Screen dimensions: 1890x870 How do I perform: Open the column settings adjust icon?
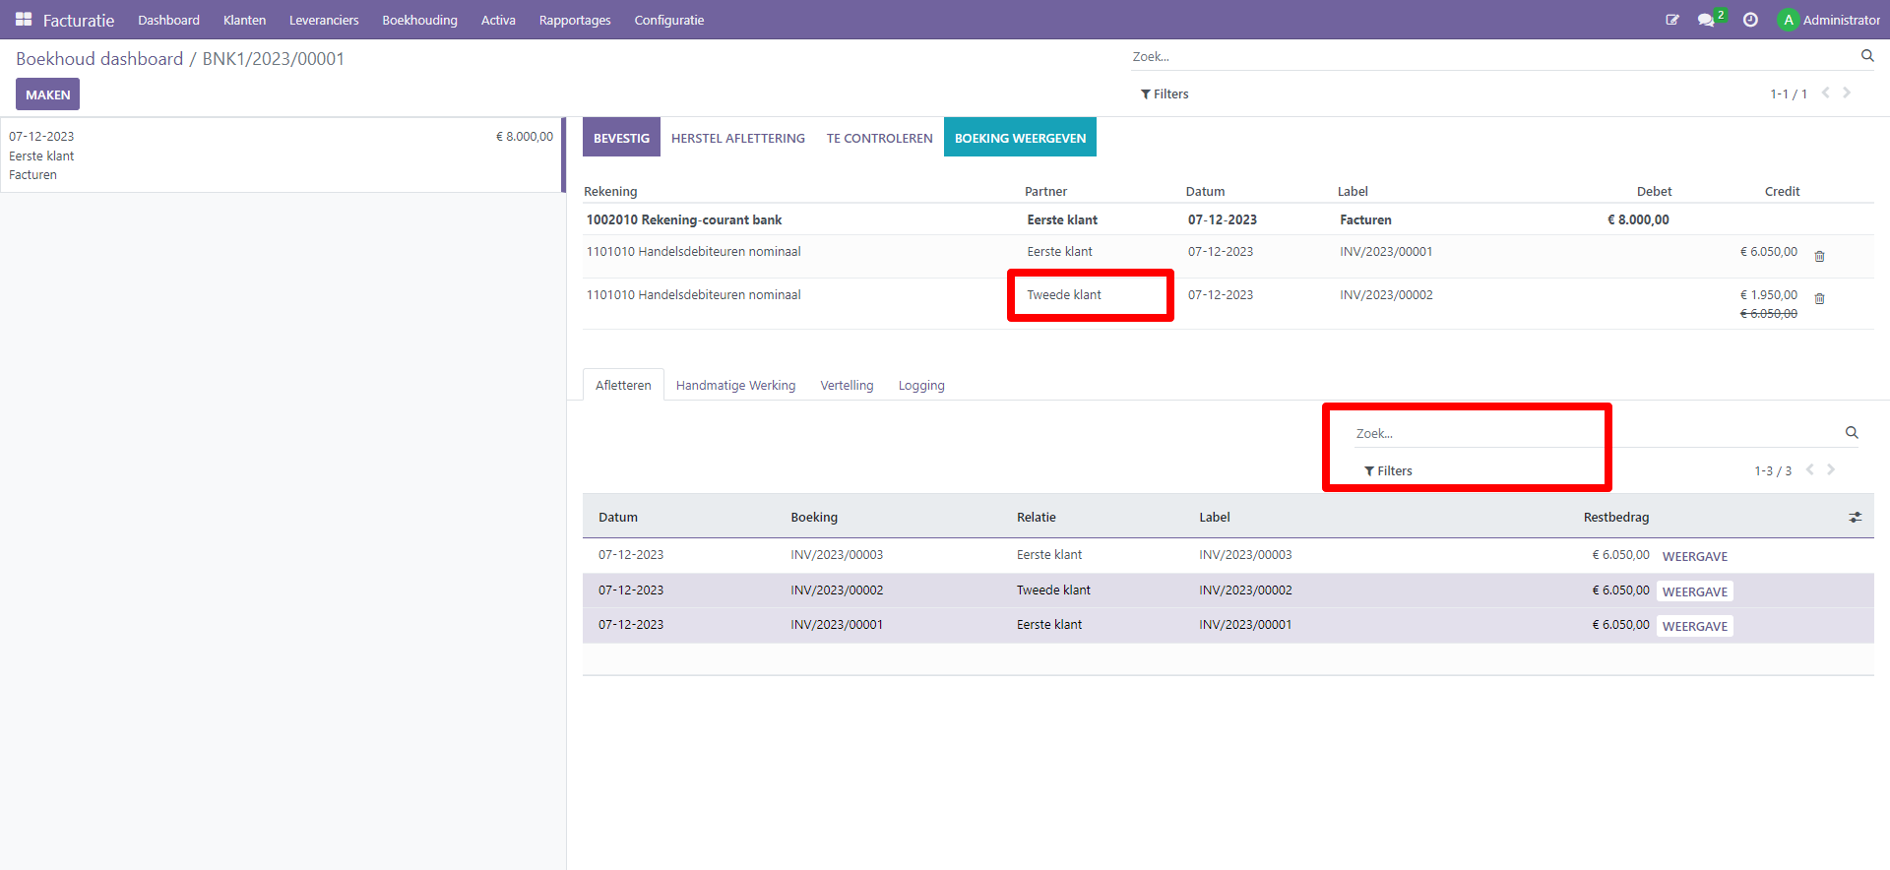[1855, 517]
